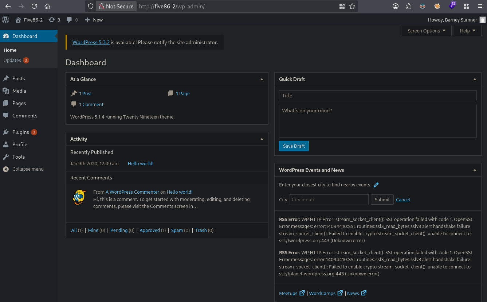Open the browser hamburger application menu

pos(480,6)
